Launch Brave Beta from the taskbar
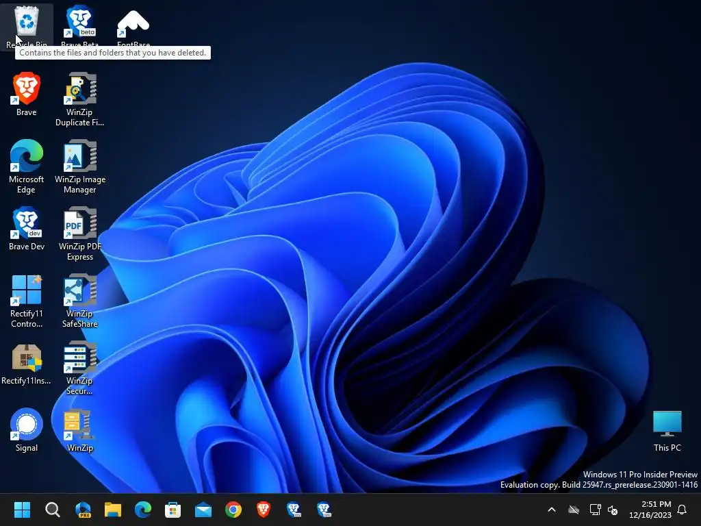Screen dimensions: 701x526 [324, 510]
